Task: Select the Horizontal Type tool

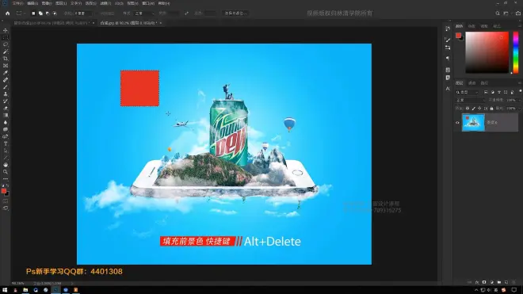Action: pyautogui.click(x=6, y=143)
